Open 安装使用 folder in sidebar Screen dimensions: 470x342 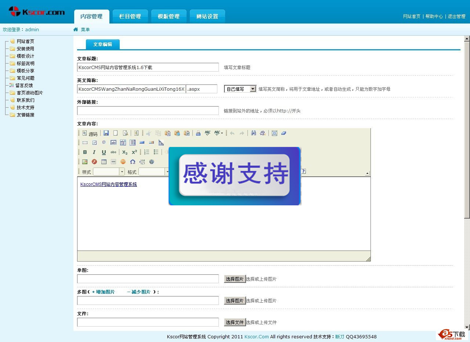tap(25, 48)
